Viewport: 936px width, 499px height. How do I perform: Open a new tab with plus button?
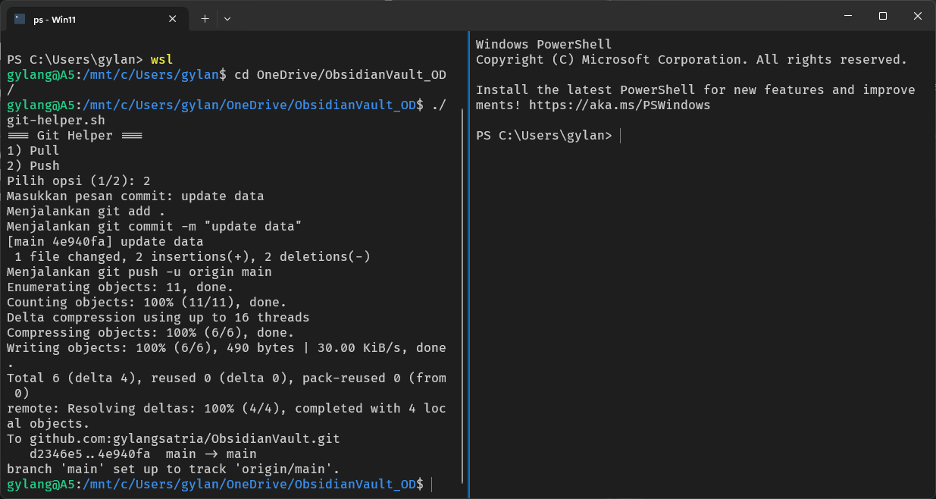point(205,19)
